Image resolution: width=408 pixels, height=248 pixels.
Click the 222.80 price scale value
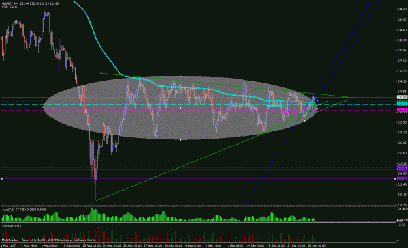[402, 174]
